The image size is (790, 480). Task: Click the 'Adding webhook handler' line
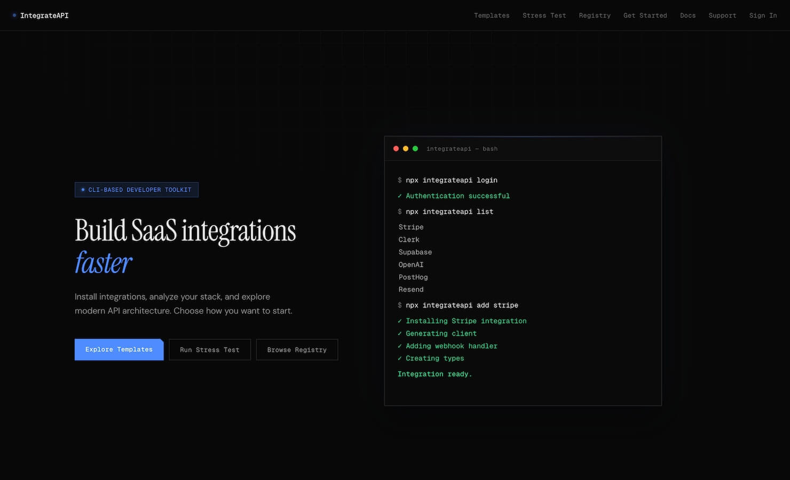click(x=447, y=346)
